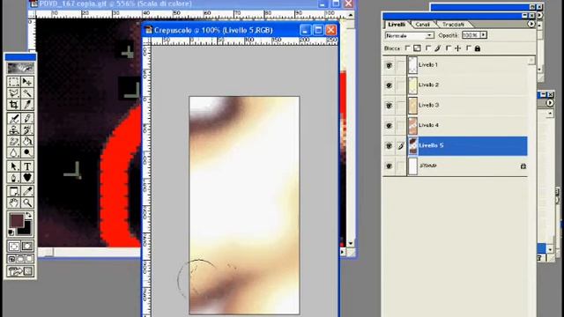Select the Clone Stamp tool
Screen dimensions: 564x317
(14, 129)
